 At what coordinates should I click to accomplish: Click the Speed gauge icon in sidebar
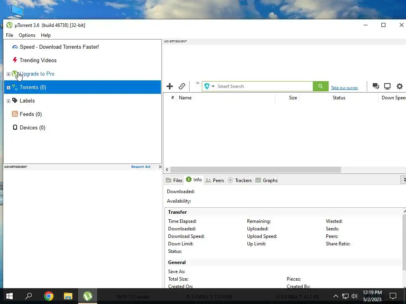pyautogui.click(x=15, y=47)
